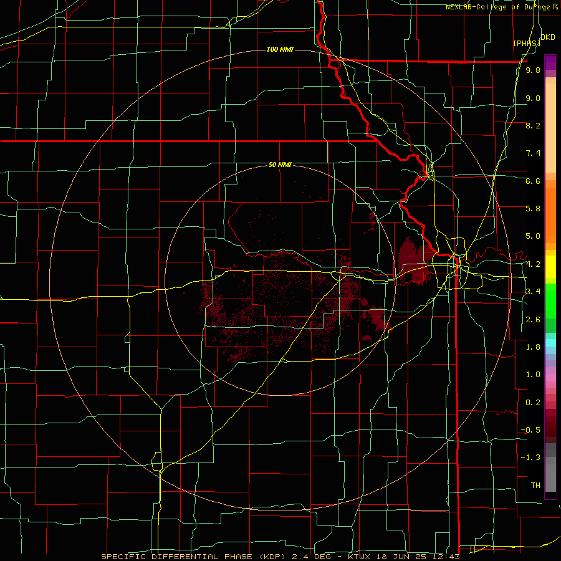This screenshot has width=561, height=561.
Task: Select the 5.8 legend value
Action: coord(533,209)
